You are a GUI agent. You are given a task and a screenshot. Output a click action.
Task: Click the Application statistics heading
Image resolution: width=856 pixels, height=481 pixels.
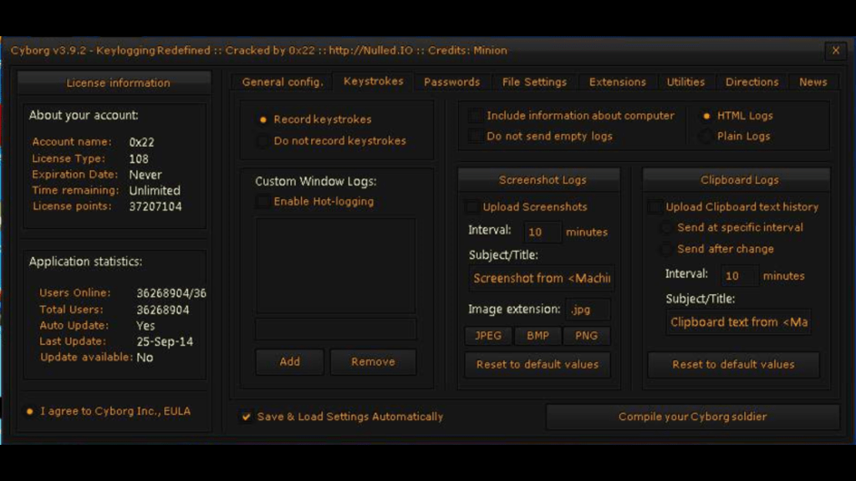tap(86, 261)
